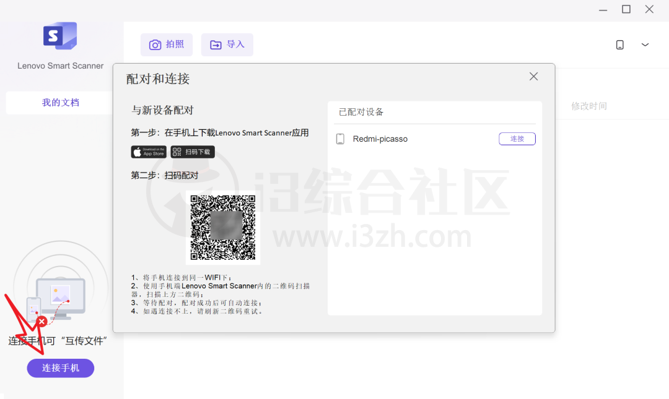Click the 第二步：扫码配对 text
The width and height of the screenshot is (669, 399).
pyautogui.click(x=165, y=176)
